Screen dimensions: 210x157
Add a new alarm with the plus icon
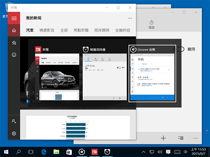[x=163, y=138]
